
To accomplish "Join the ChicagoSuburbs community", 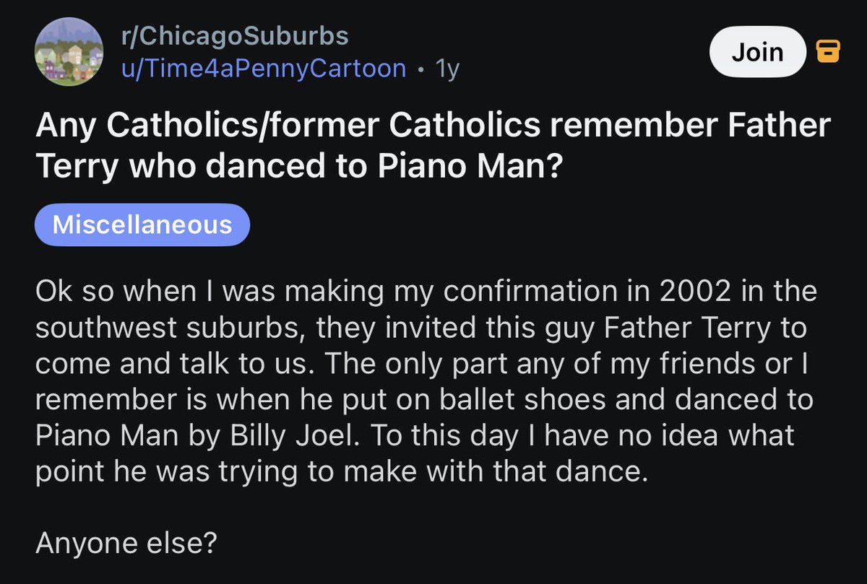I will point(757,52).
